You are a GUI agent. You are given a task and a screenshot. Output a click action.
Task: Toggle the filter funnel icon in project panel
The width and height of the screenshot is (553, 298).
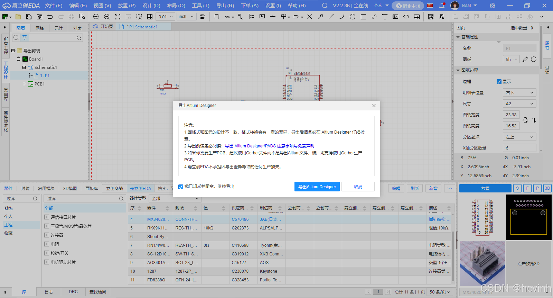click(25, 38)
